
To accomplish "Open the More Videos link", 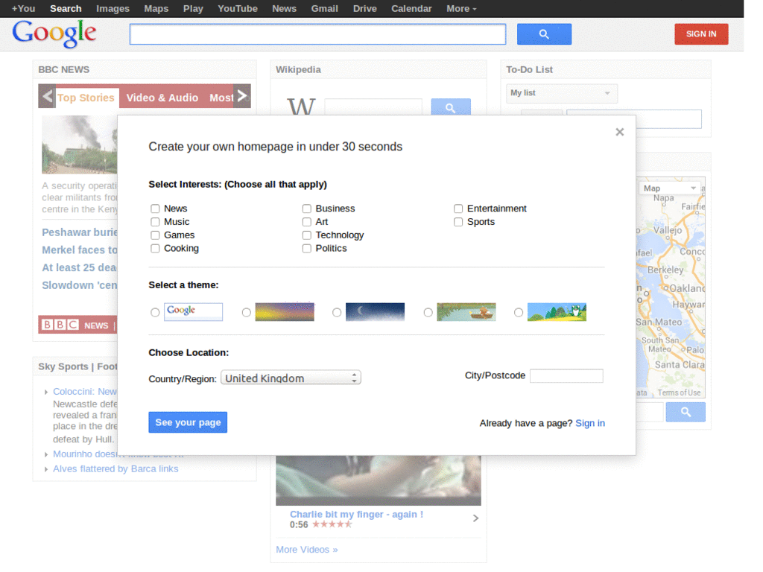I will [306, 550].
